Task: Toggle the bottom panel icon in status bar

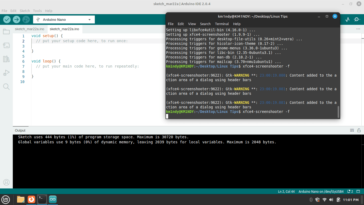Action: (359, 191)
